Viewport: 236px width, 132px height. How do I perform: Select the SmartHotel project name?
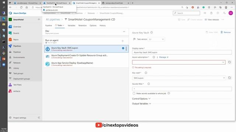[x=18, y=19]
